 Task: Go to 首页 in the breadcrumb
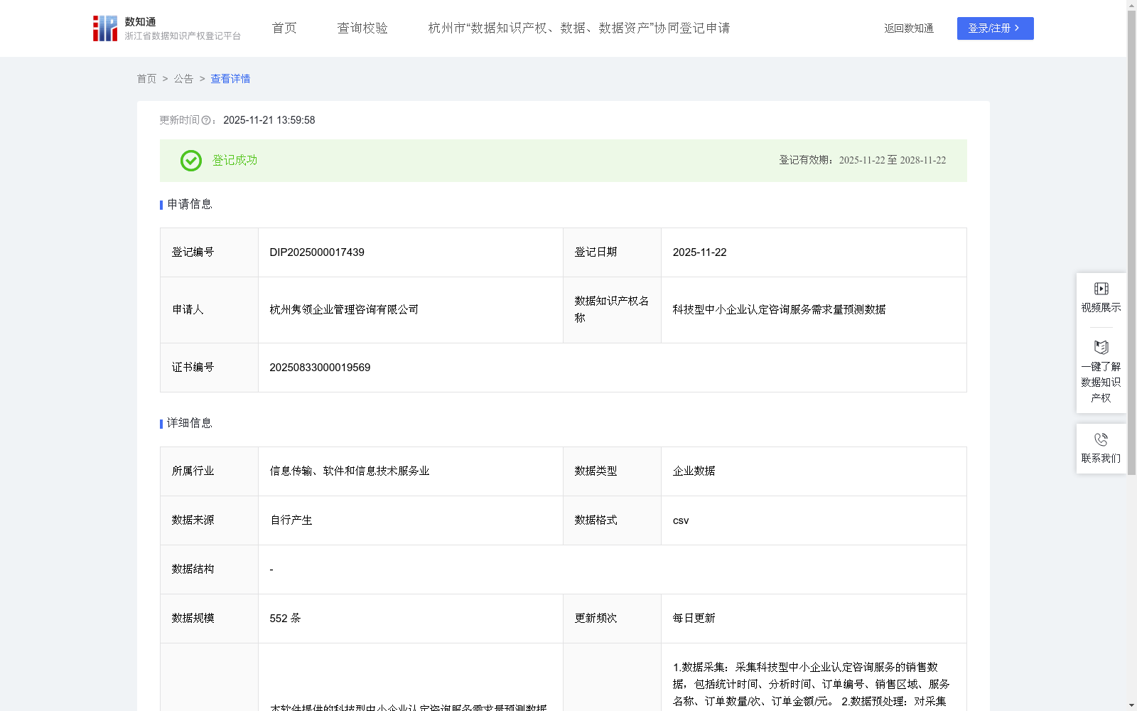146,79
